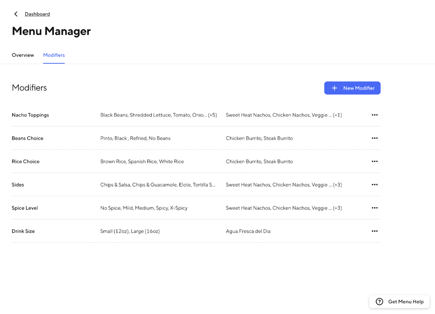Click options text 'Black Beans, Shredded Lettuce, Tomato'
Viewport: 435px width, 314px height.
click(x=159, y=115)
